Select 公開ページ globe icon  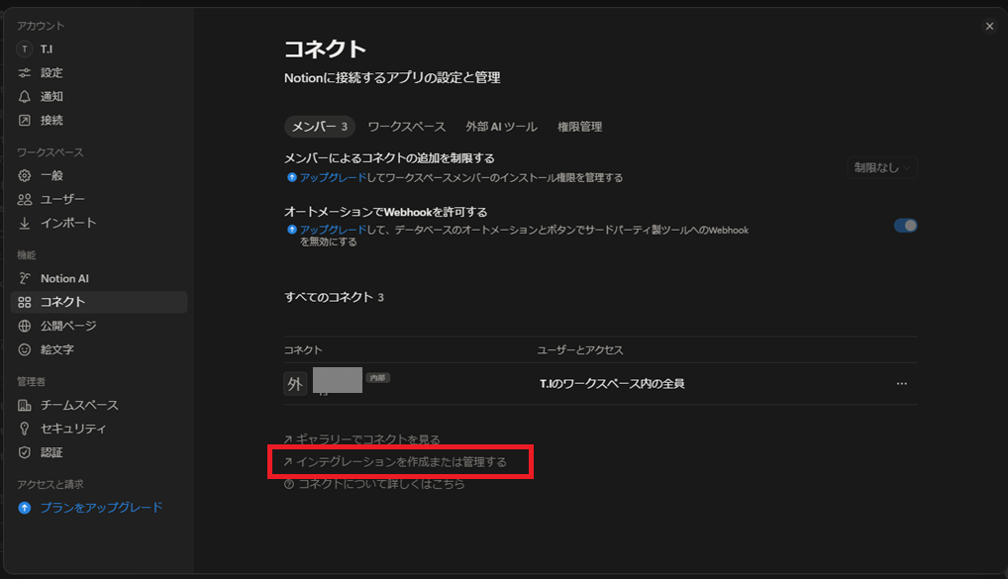pyautogui.click(x=25, y=327)
